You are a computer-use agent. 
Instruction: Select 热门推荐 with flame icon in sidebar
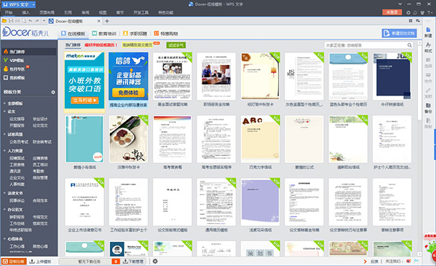coord(29,52)
